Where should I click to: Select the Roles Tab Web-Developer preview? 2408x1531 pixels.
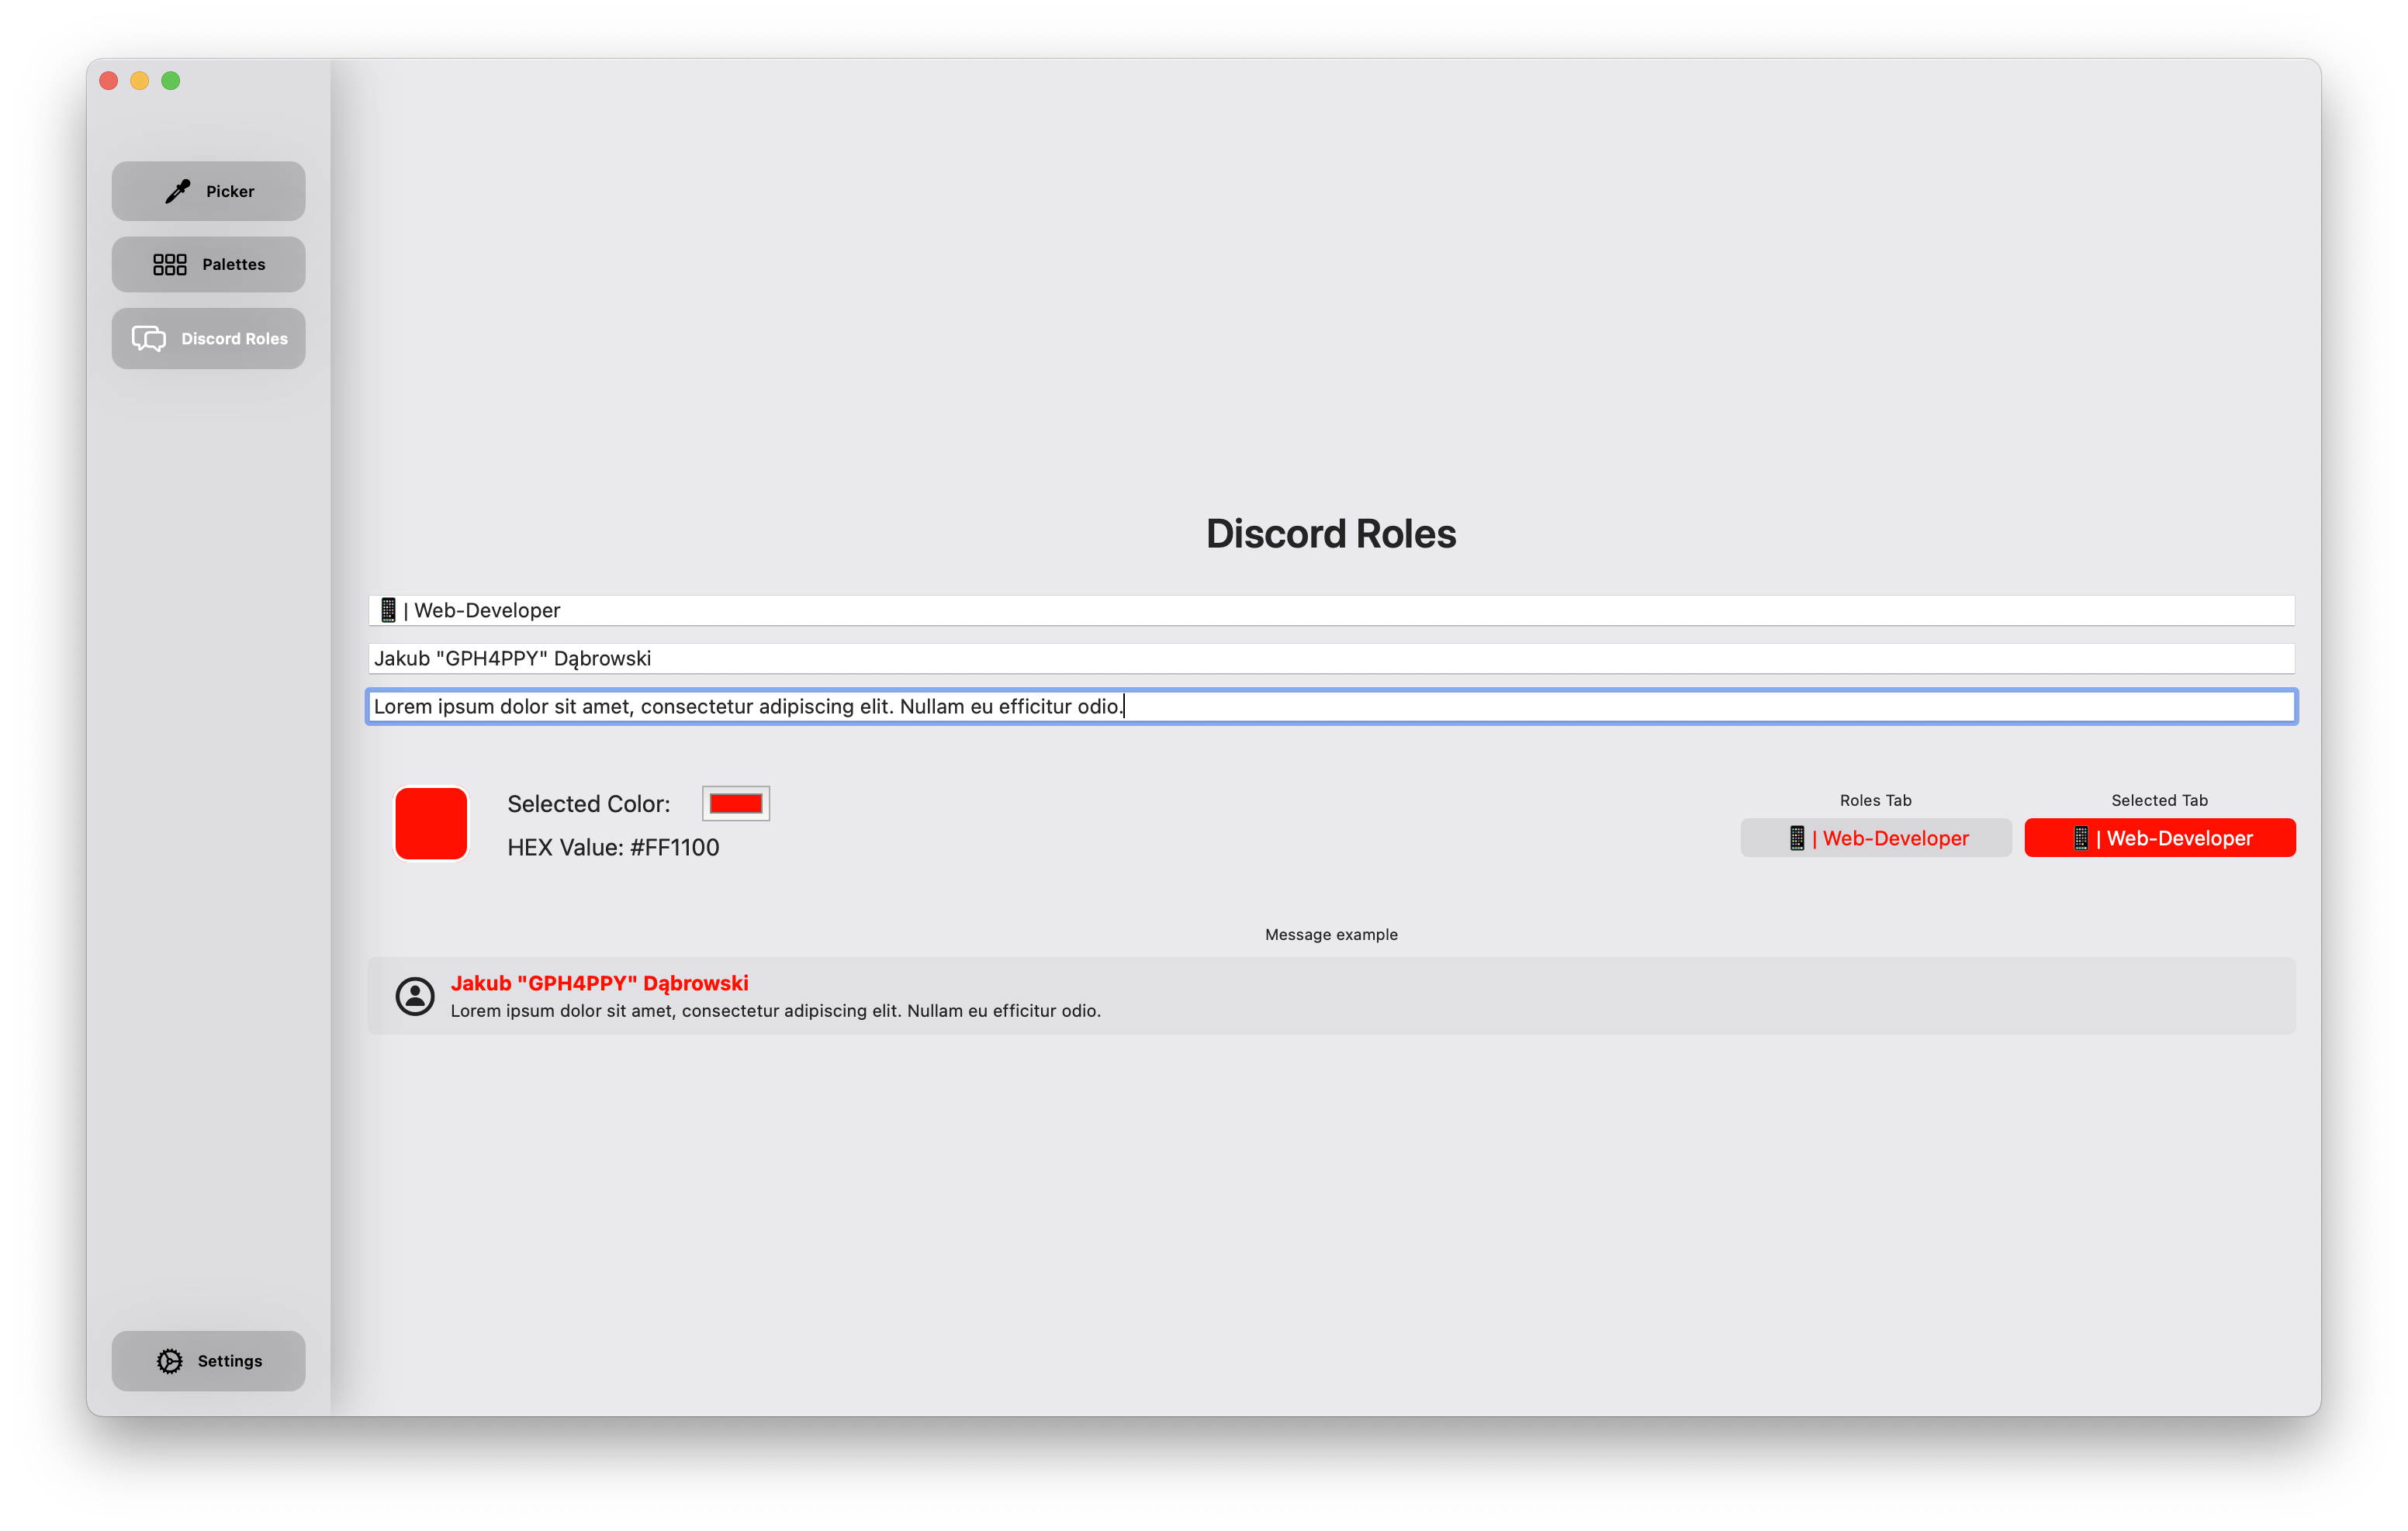[x=1876, y=838]
